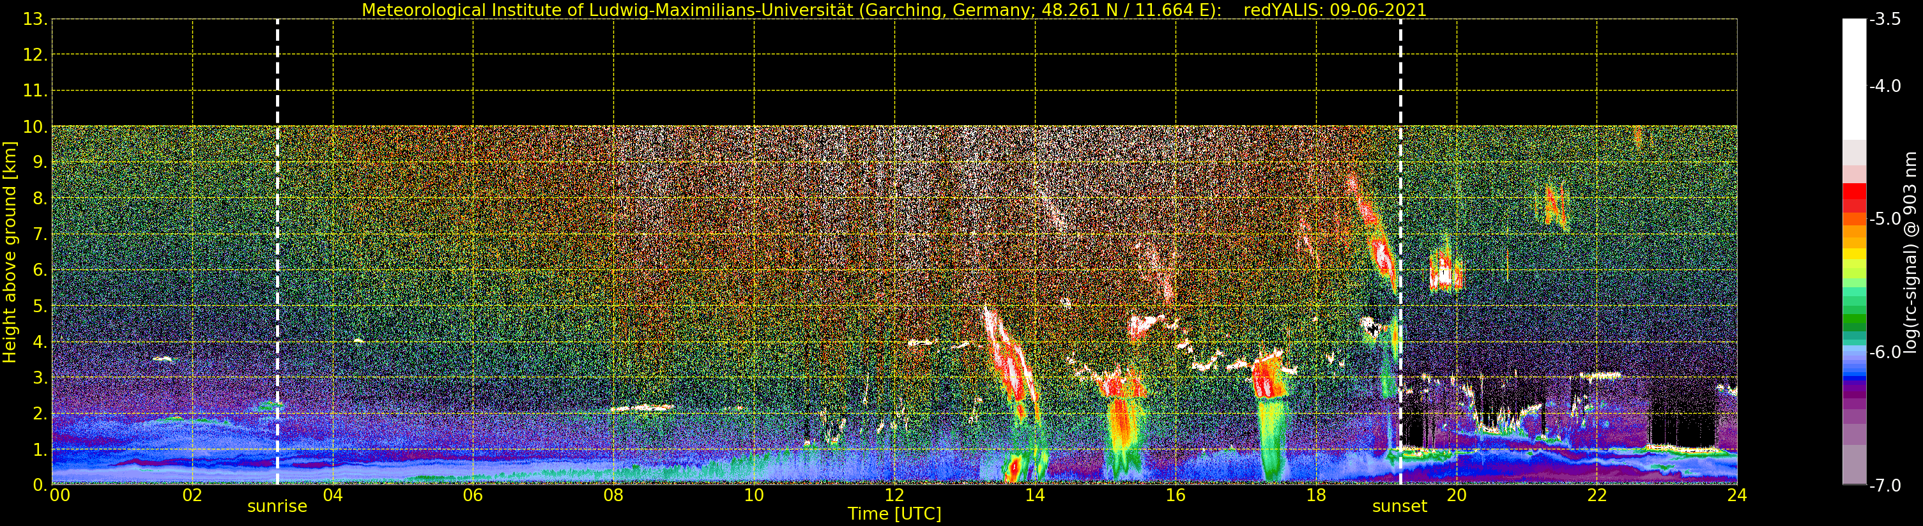1923x526 pixels.
Task: Click the plot title mentioning redYALIS 09-06-2021
Action: (894, 10)
